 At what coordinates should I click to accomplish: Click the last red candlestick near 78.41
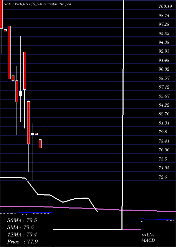coord(40,144)
